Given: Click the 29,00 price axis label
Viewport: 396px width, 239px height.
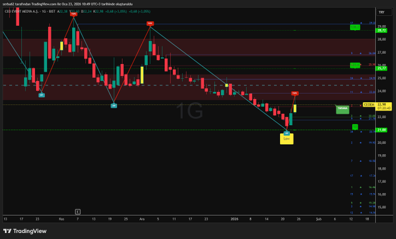Looking at the screenshot, I should (x=381, y=26).
